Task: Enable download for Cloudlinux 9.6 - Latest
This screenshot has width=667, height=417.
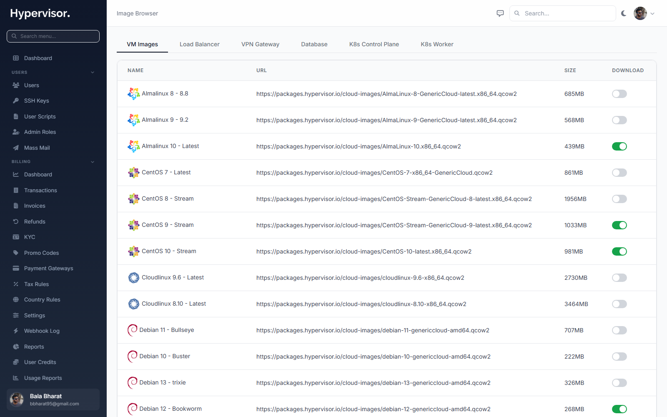Action: coord(619,278)
